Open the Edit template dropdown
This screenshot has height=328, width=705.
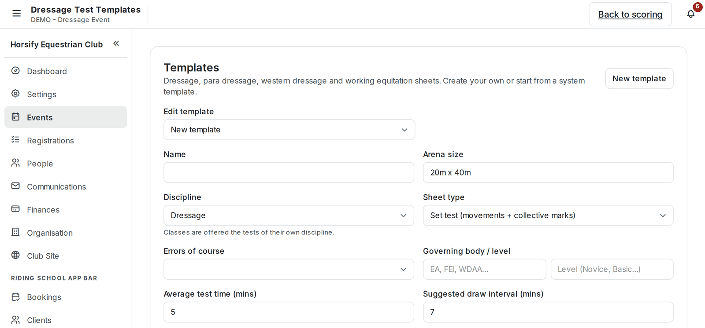289,130
